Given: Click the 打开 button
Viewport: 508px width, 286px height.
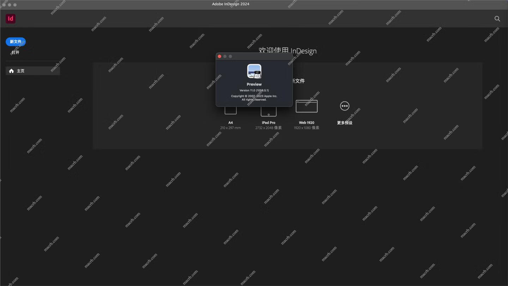Looking at the screenshot, I should pyautogui.click(x=16, y=52).
